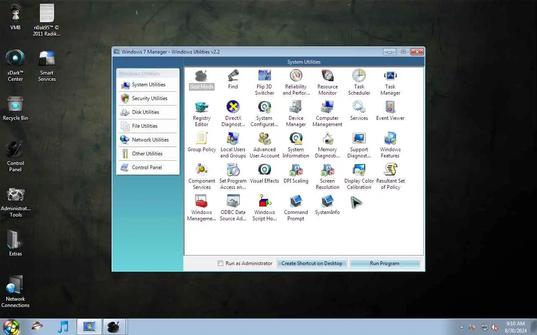This screenshot has width=537, height=335.
Task: Enable the Run as Administrator checkbox
Action: [x=220, y=263]
